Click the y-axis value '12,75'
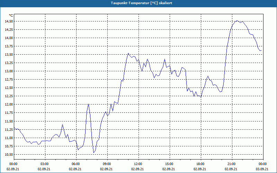Screen dimensions: 277x173 [10, 80]
